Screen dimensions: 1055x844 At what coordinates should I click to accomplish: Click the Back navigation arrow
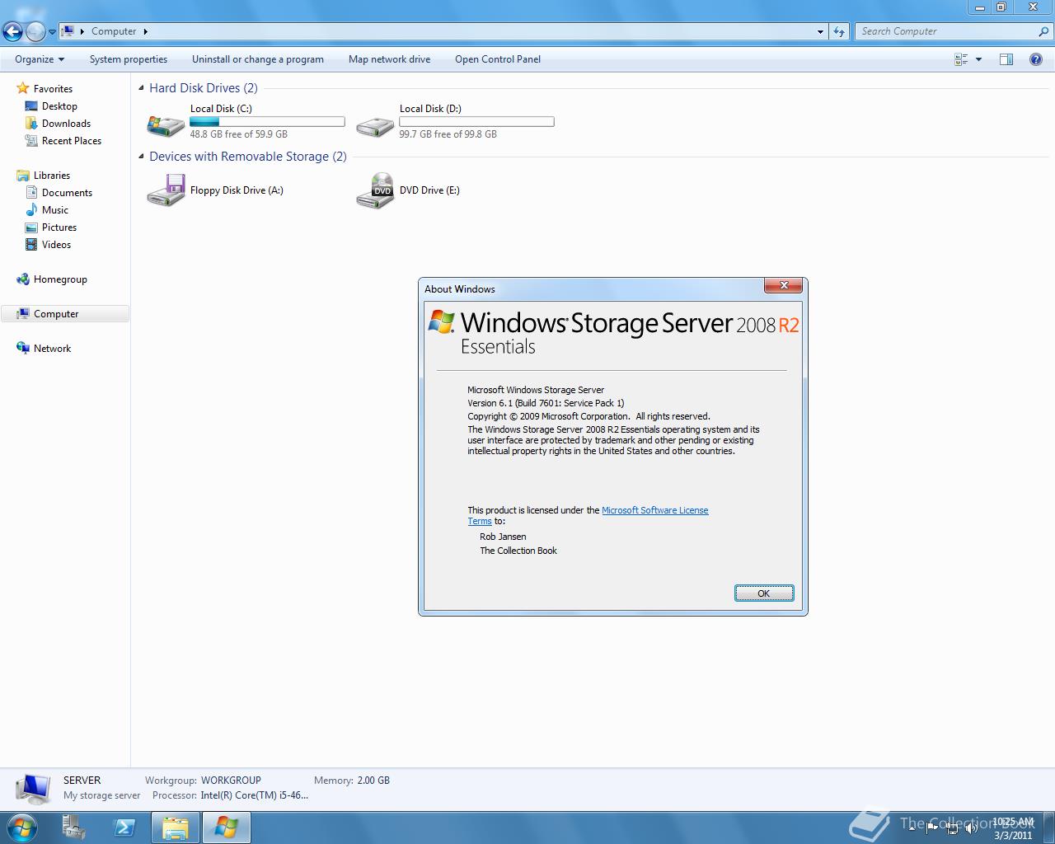pos(12,31)
